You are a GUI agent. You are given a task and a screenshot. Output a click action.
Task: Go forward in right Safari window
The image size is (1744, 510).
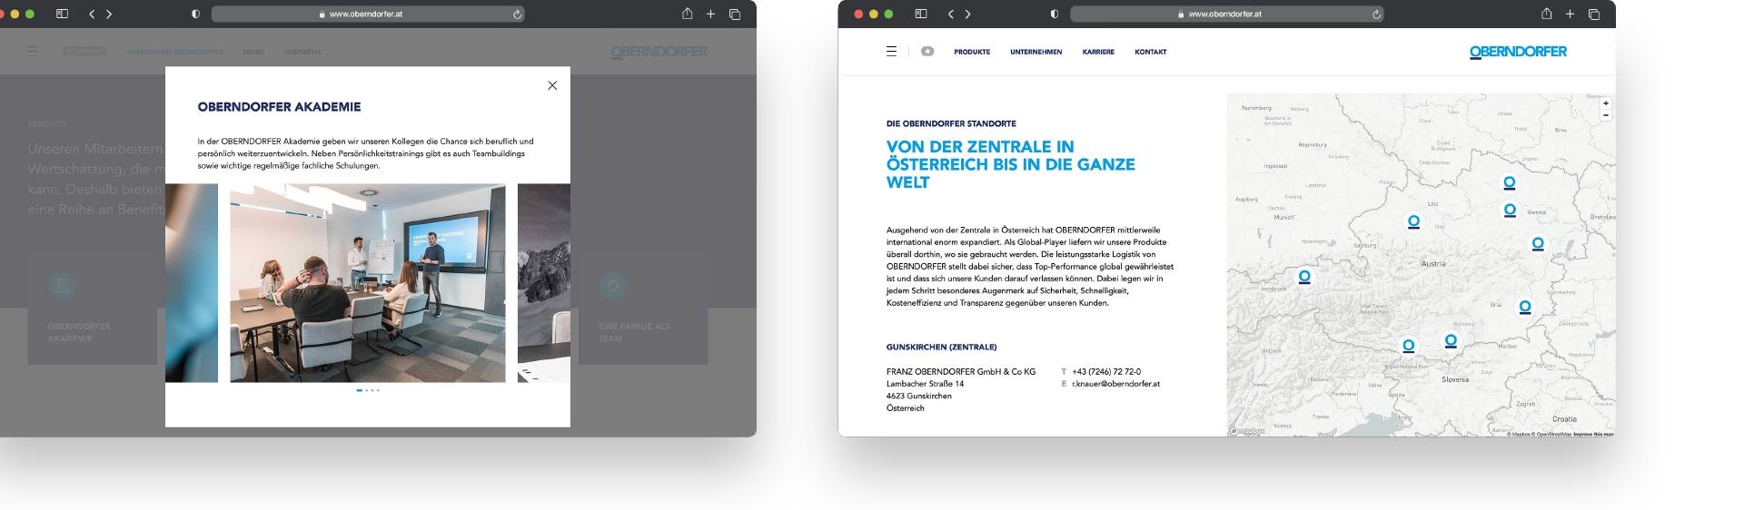click(968, 15)
